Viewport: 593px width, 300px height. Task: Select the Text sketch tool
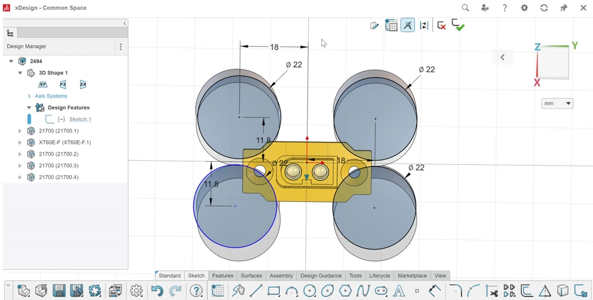tap(399, 291)
